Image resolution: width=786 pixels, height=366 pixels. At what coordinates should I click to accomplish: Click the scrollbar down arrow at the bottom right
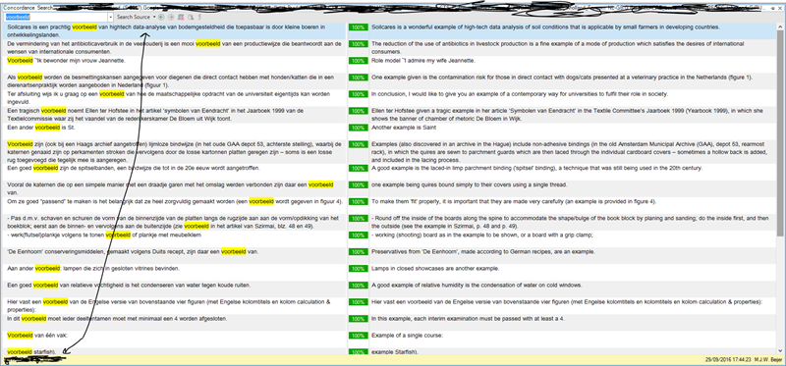point(781,351)
